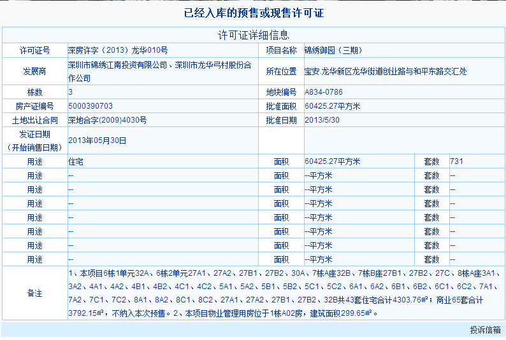Click project name 锦绣御园（三期）

(333, 50)
